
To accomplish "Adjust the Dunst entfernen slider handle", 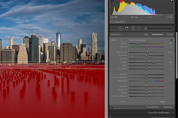I will tap(146, 78).
